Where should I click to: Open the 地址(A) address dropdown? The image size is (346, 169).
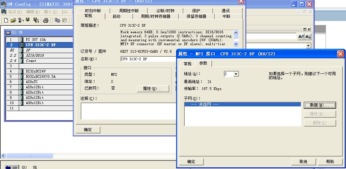(236, 74)
